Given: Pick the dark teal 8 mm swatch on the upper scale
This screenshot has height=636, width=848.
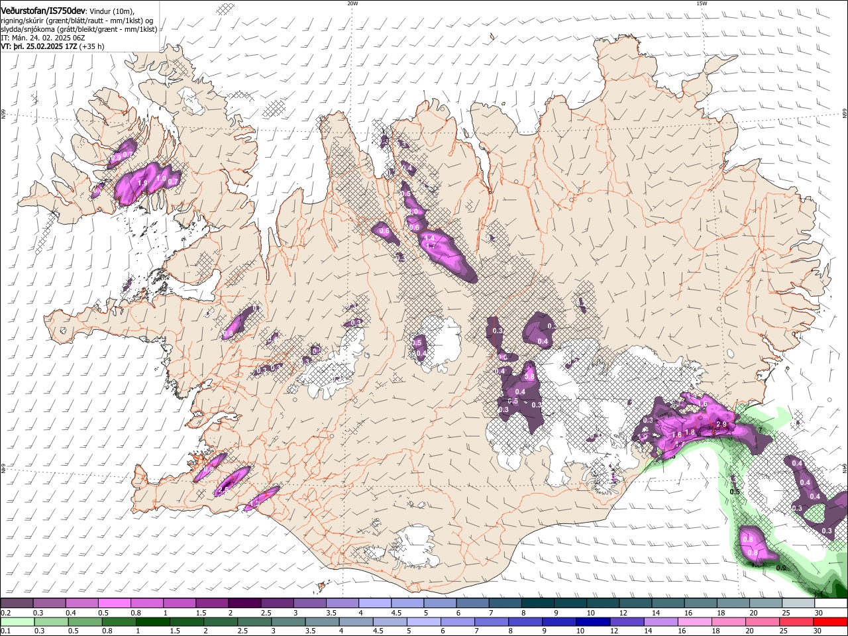Looking at the screenshot, I should (537, 604).
